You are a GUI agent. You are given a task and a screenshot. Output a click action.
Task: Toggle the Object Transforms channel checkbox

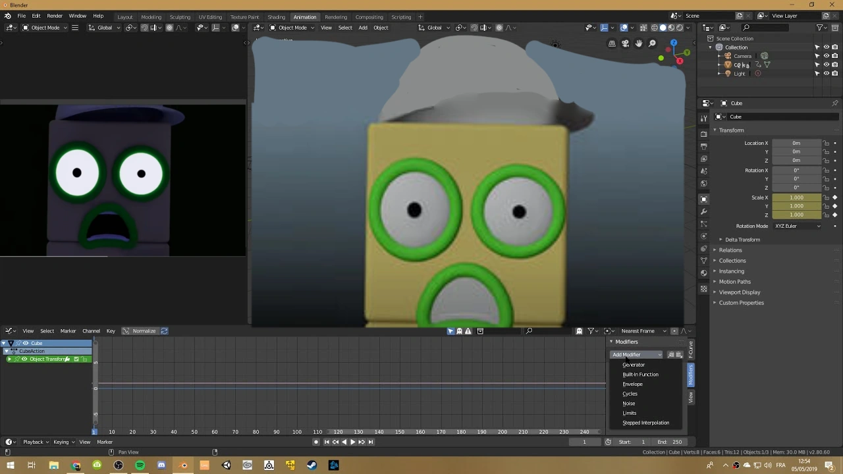(76, 359)
